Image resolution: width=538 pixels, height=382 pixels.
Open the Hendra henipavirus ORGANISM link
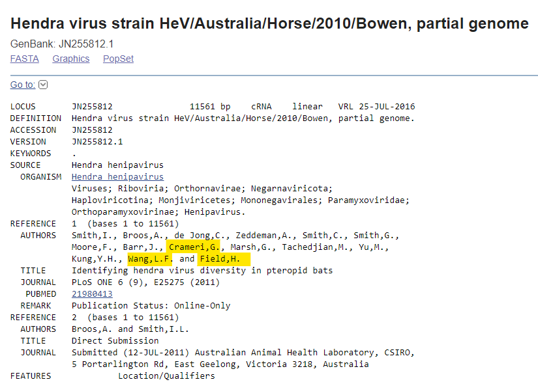click(x=117, y=177)
